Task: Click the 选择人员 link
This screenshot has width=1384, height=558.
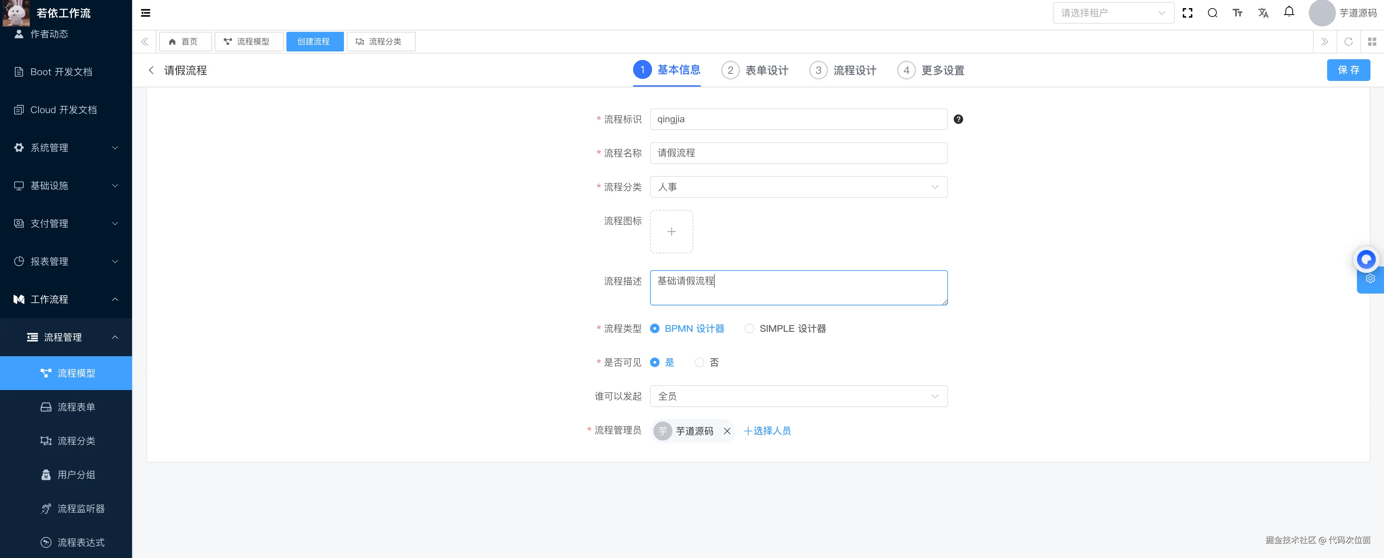Action: (x=767, y=431)
